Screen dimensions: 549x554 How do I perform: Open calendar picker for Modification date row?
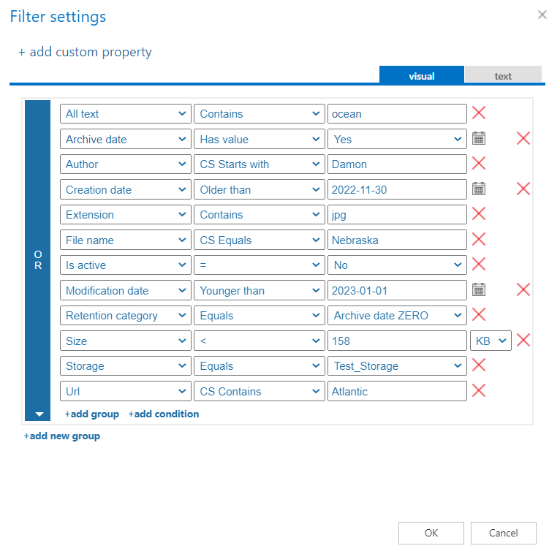479,289
